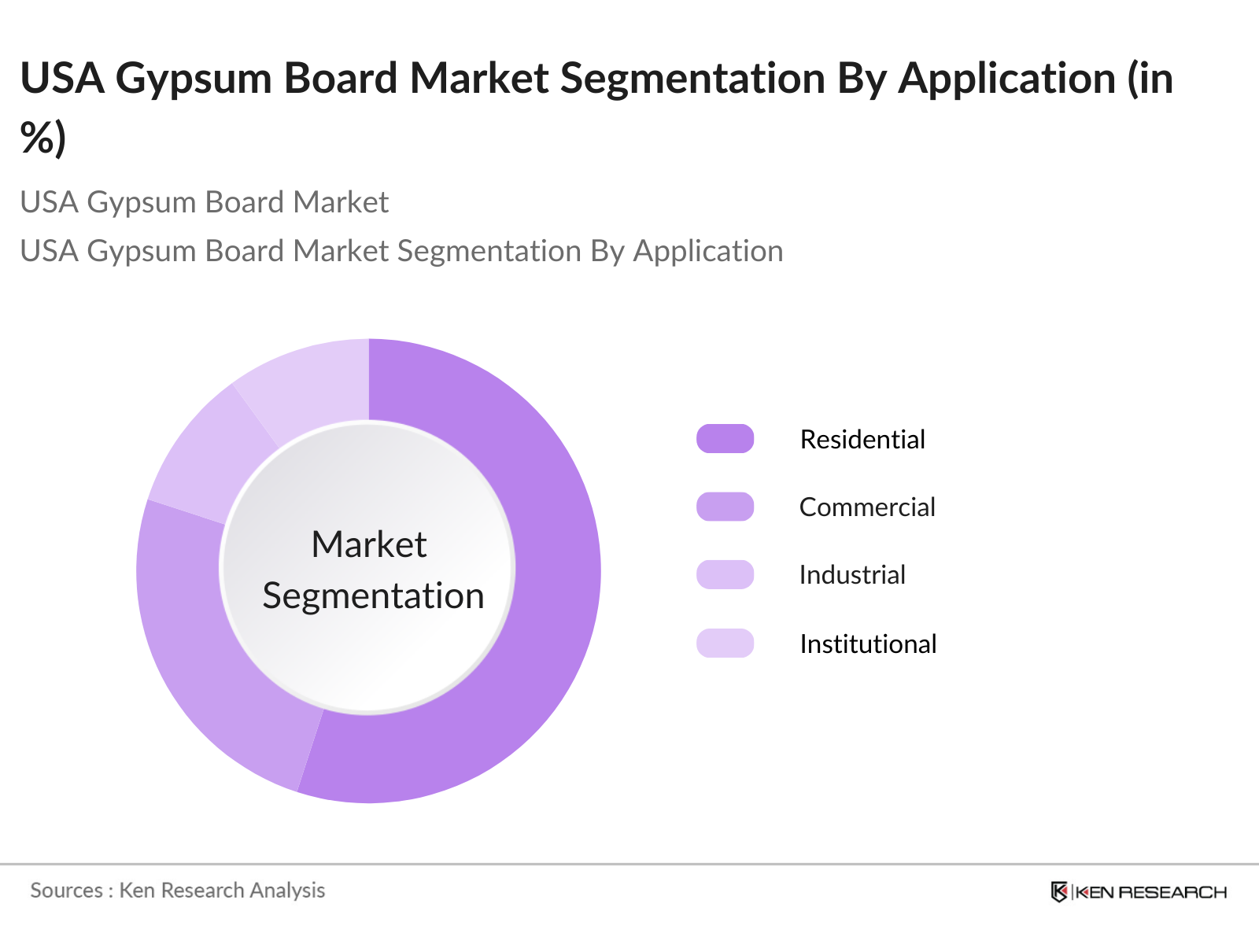Select the Commercial legend label text

(x=867, y=507)
